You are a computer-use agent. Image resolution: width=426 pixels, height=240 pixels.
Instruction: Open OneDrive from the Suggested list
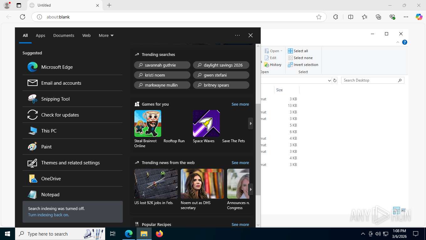pos(72,178)
